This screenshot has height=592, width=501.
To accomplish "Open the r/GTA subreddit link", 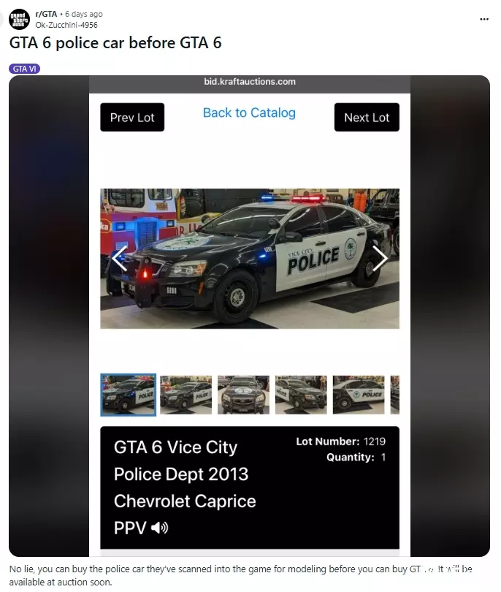I will coord(46,14).
